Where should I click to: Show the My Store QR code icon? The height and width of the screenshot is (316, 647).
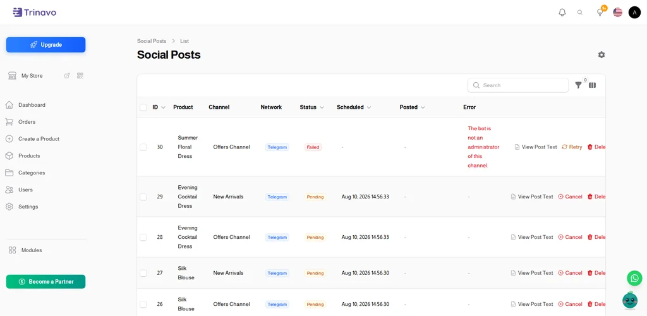80,75
